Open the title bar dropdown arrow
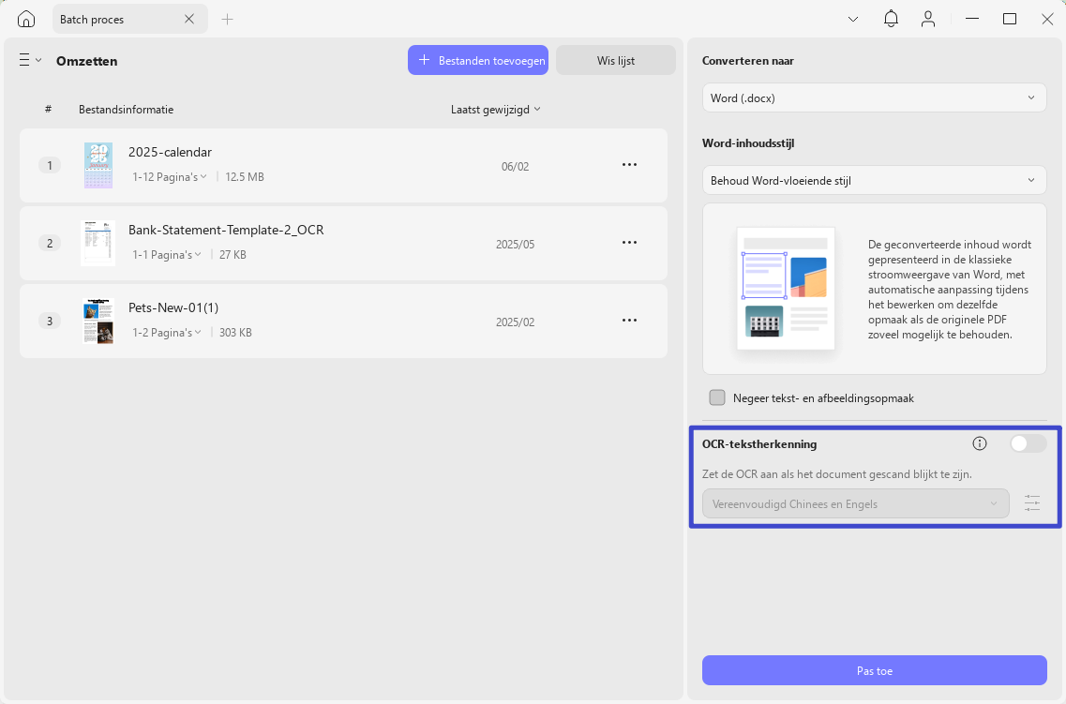Image resolution: width=1066 pixels, height=704 pixels. point(852,19)
